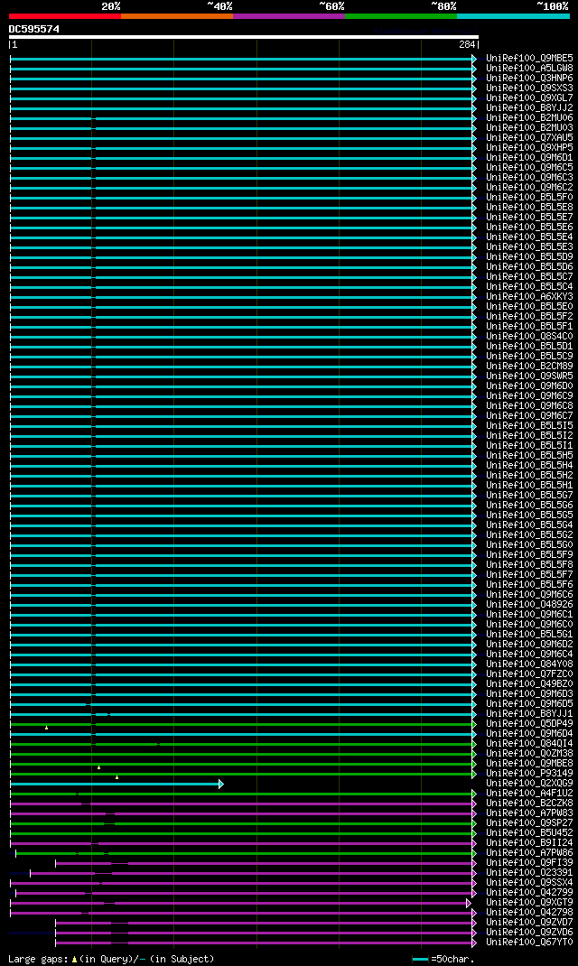Open UniRef100_A7PW83 hit label
Image resolution: width=578 pixels, height=966 pixels.
click(x=529, y=813)
